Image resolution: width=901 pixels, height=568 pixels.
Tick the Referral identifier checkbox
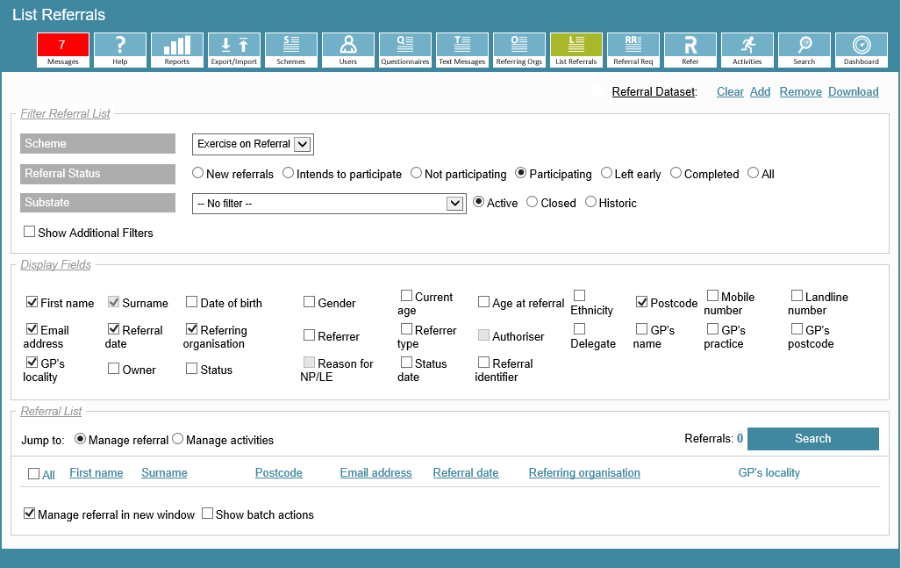pyautogui.click(x=483, y=363)
